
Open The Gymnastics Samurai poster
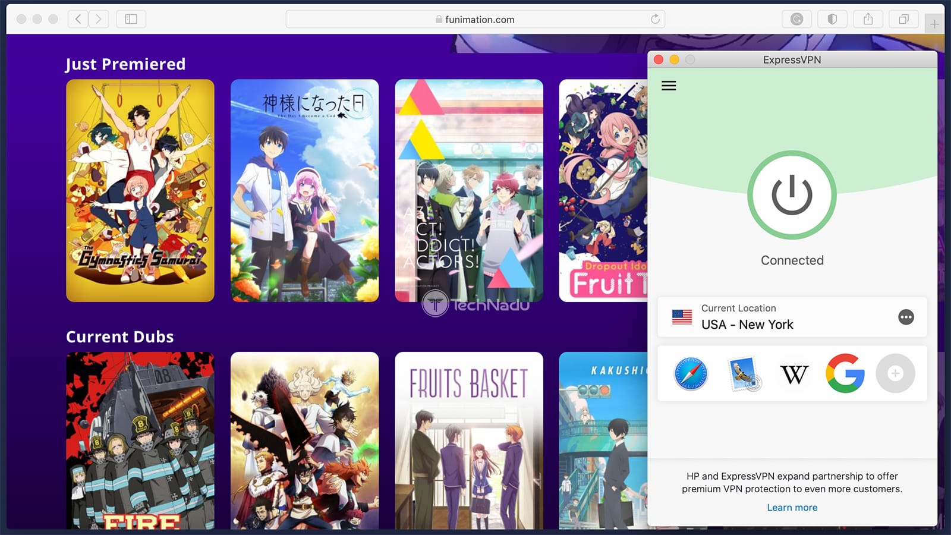coord(140,190)
